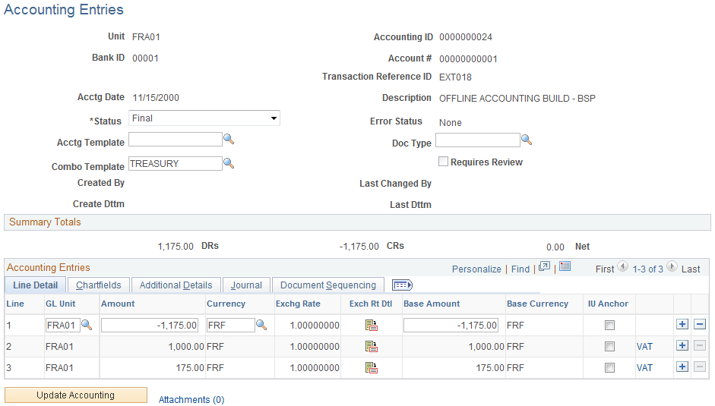Image resolution: width=715 pixels, height=406 pixels.
Task: Switch to the Line Detail tab
Action: point(35,285)
